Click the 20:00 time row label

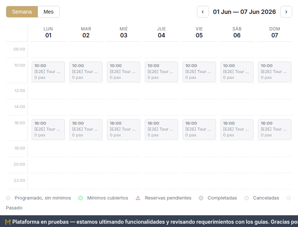click(19, 164)
